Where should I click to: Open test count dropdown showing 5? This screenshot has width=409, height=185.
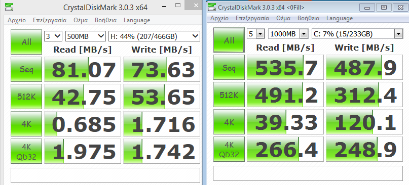(x=256, y=33)
